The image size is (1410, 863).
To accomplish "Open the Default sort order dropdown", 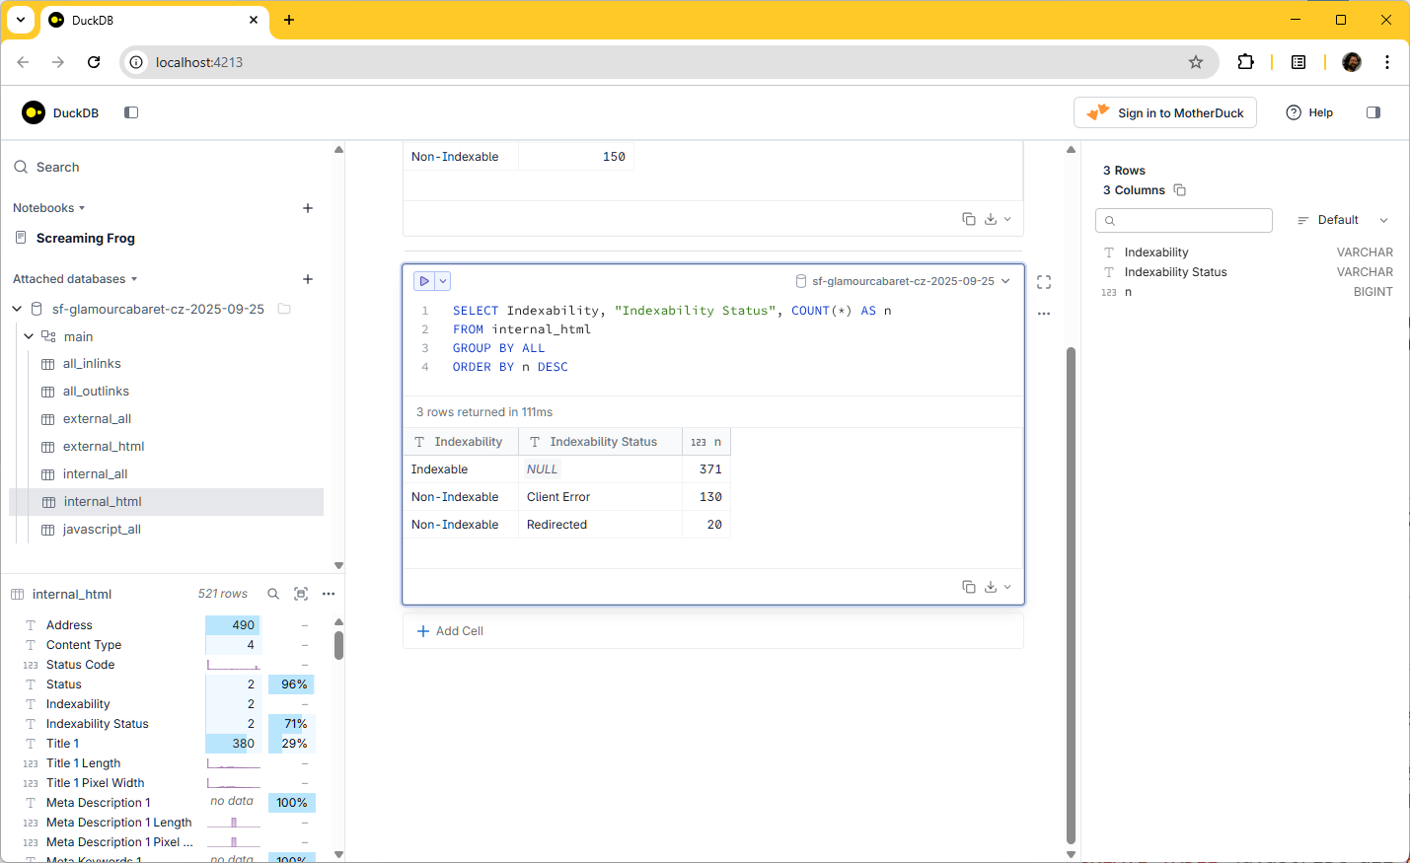I will pyautogui.click(x=1342, y=220).
